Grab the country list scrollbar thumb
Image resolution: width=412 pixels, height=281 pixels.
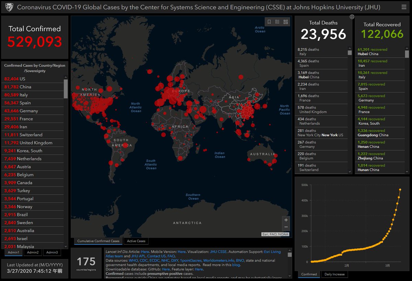[66, 89]
